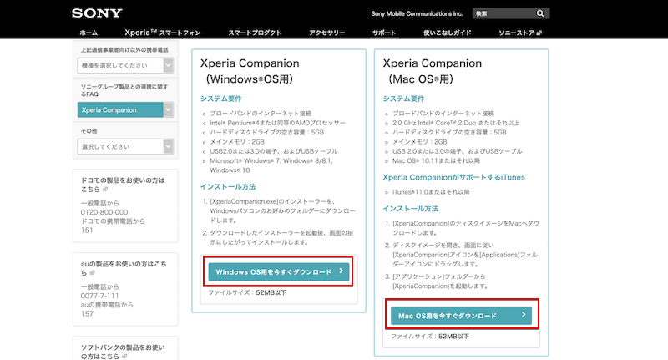The width and height of the screenshot is (668, 360).
Task: Open the アクセサリー menu item
Action: pos(326,33)
